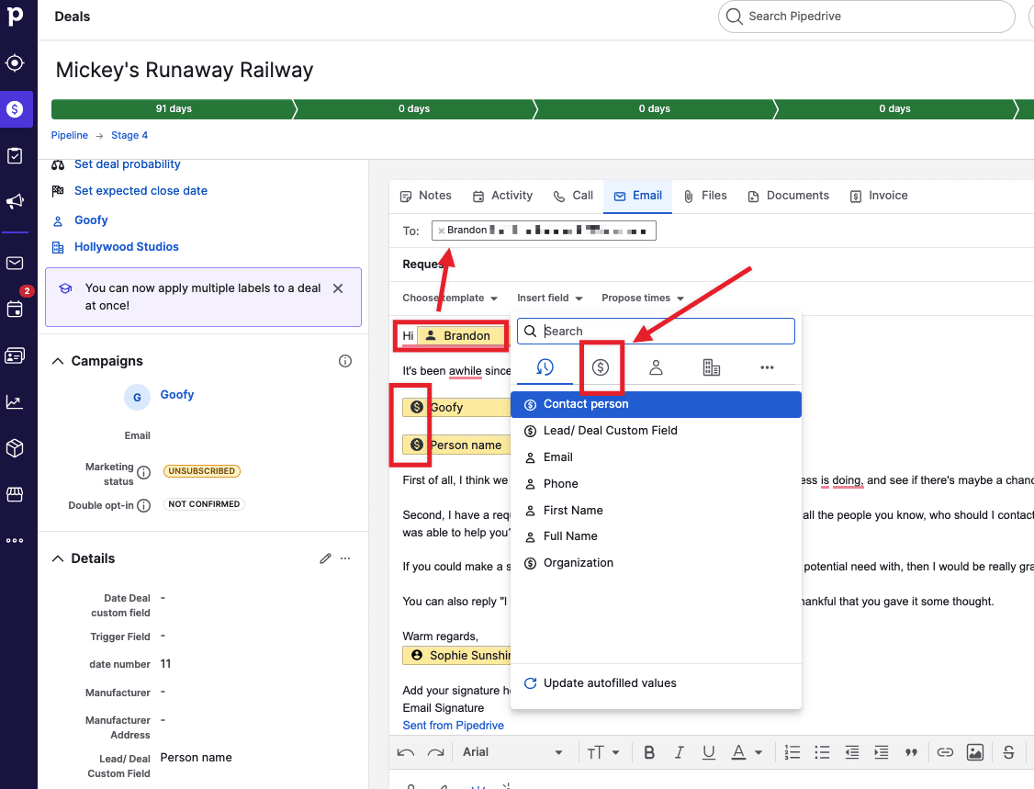Expand the Propose times dropdown
Viewport: 1034px width, 789px height.
click(x=643, y=299)
